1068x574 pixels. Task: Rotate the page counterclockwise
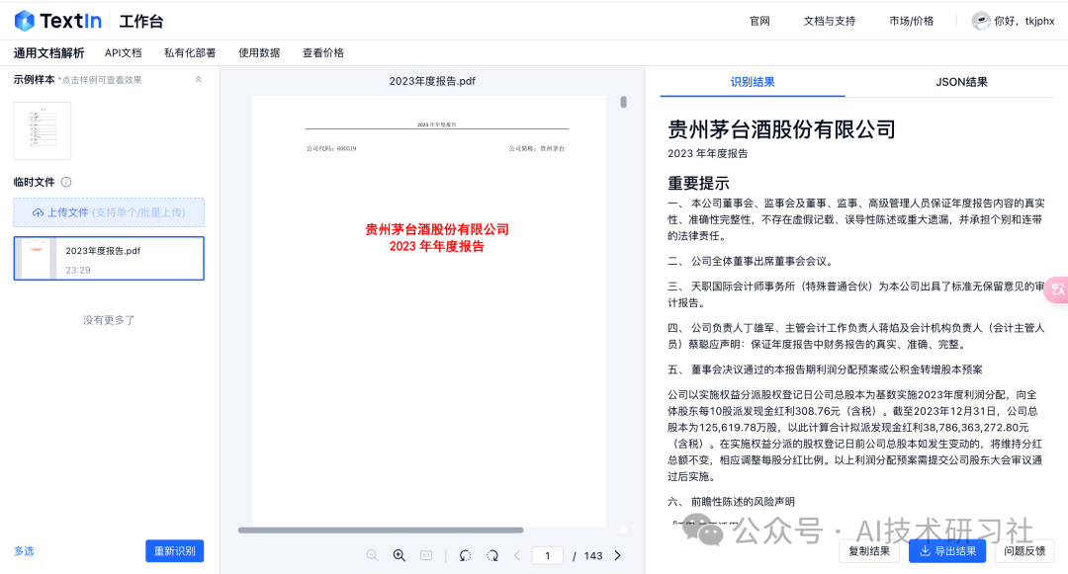coord(465,555)
